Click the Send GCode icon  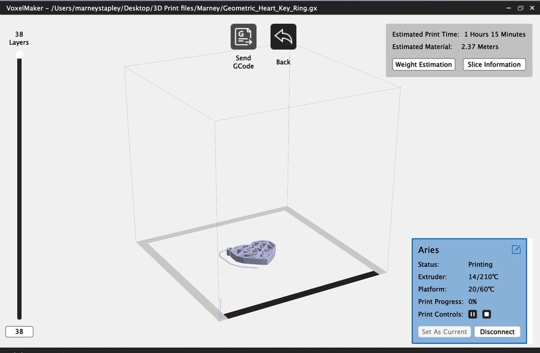click(243, 36)
